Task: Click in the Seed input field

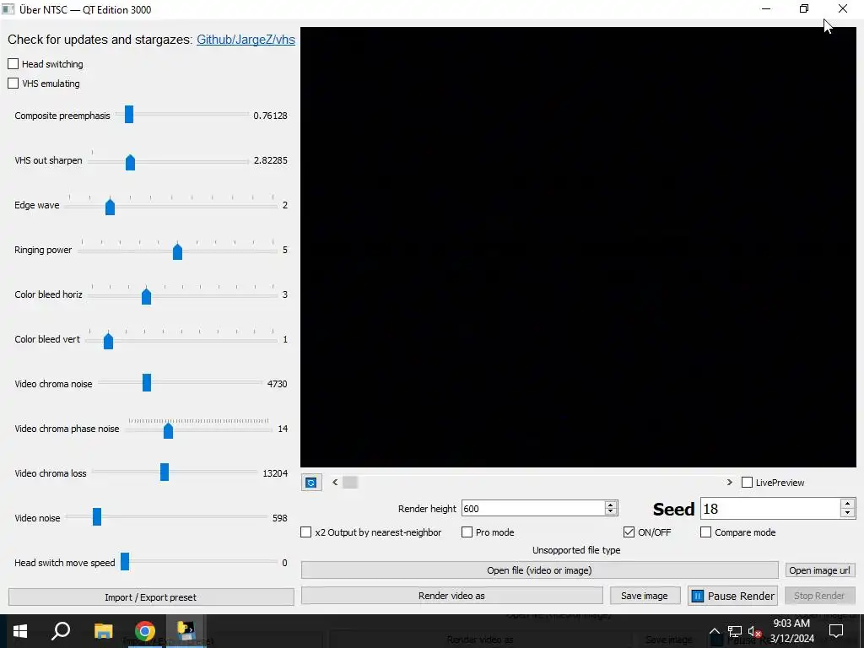Action: pos(770,509)
